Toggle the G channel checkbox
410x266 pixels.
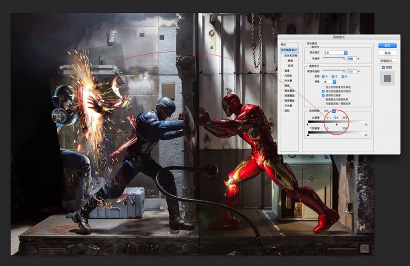pyautogui.click(x=333, y=76)
